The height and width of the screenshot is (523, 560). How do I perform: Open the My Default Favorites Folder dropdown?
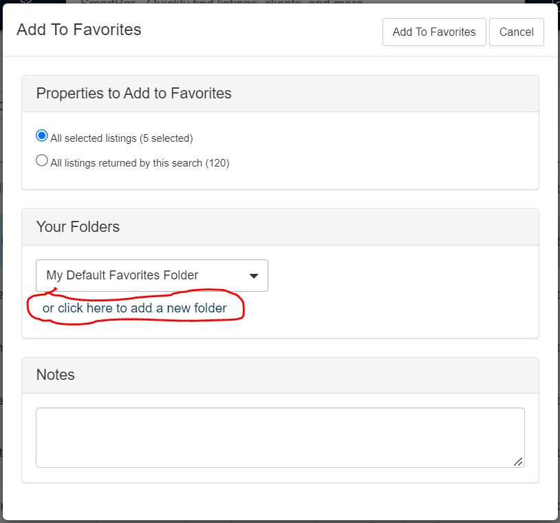(x=151, y=275)
